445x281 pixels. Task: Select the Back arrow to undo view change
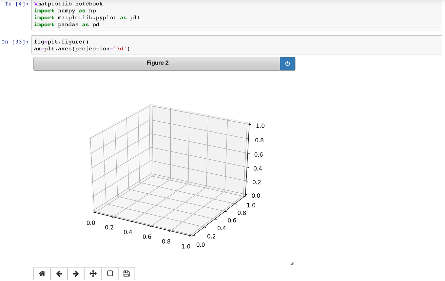59,273
